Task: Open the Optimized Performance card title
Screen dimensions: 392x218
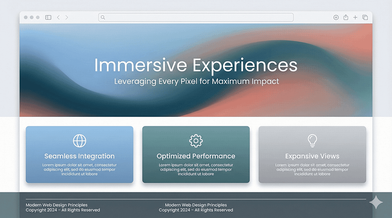Action: pyautogui.click(x=196, y=156)
